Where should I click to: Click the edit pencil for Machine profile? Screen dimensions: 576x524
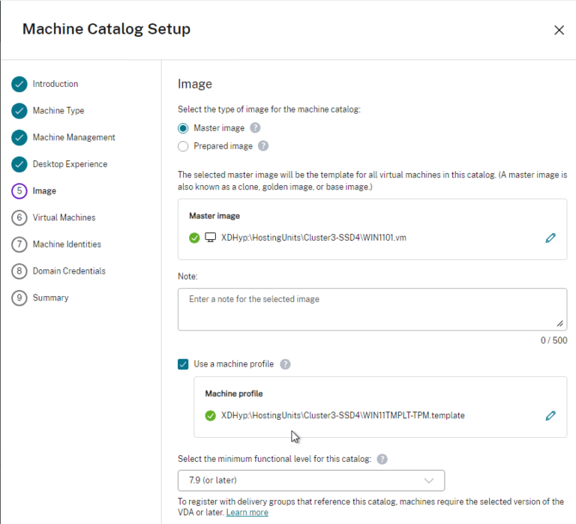pos(550,415)
